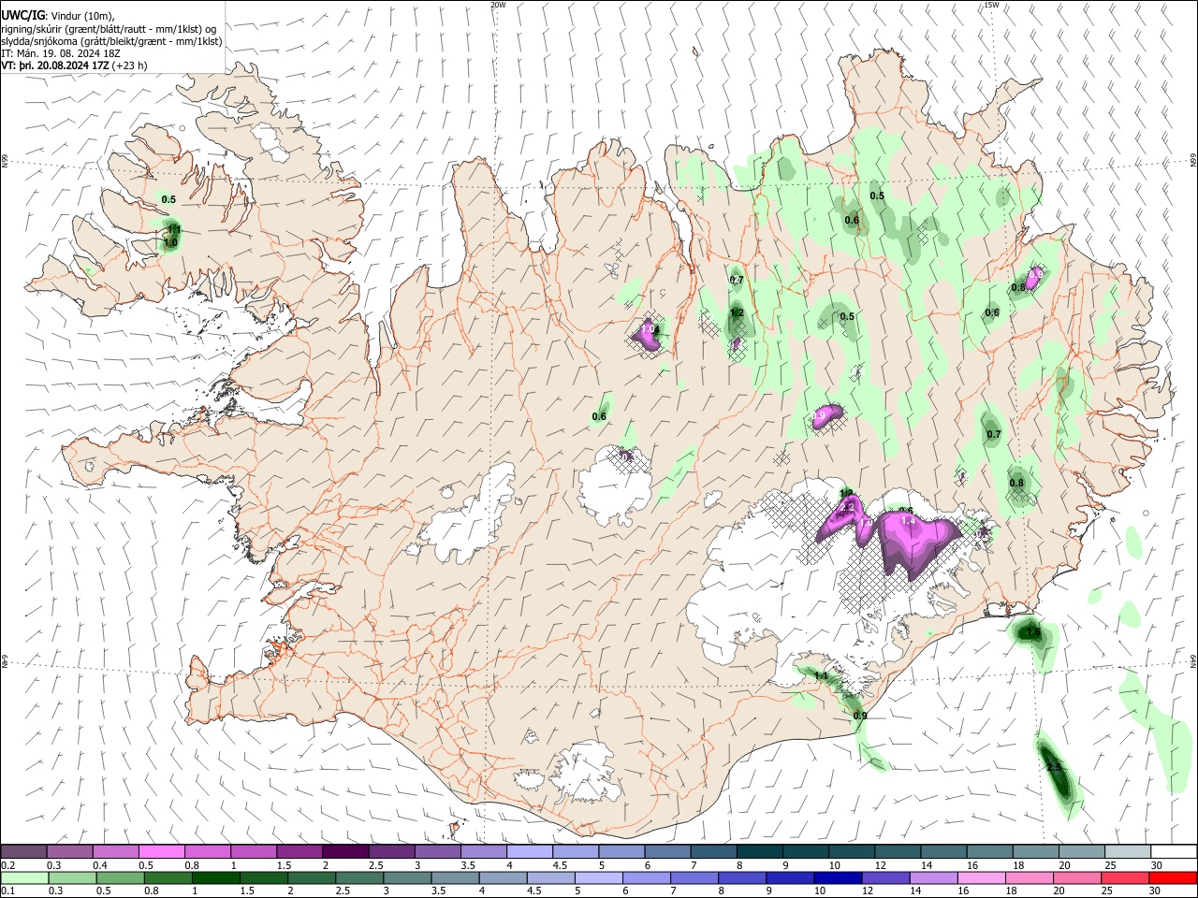The width and height of the screenshot is (1198, 898).
Task: Pick the navy blue swatch starting at 10 mm
Action: tap(838, 877)
